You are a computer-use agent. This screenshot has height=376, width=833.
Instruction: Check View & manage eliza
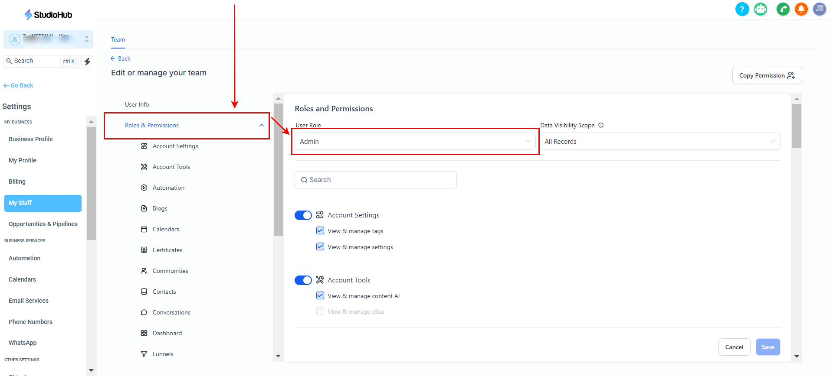coord(320,311)
